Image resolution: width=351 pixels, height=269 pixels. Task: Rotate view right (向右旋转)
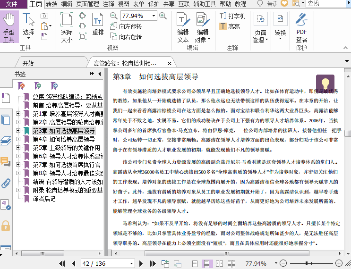tap(126, 36)
